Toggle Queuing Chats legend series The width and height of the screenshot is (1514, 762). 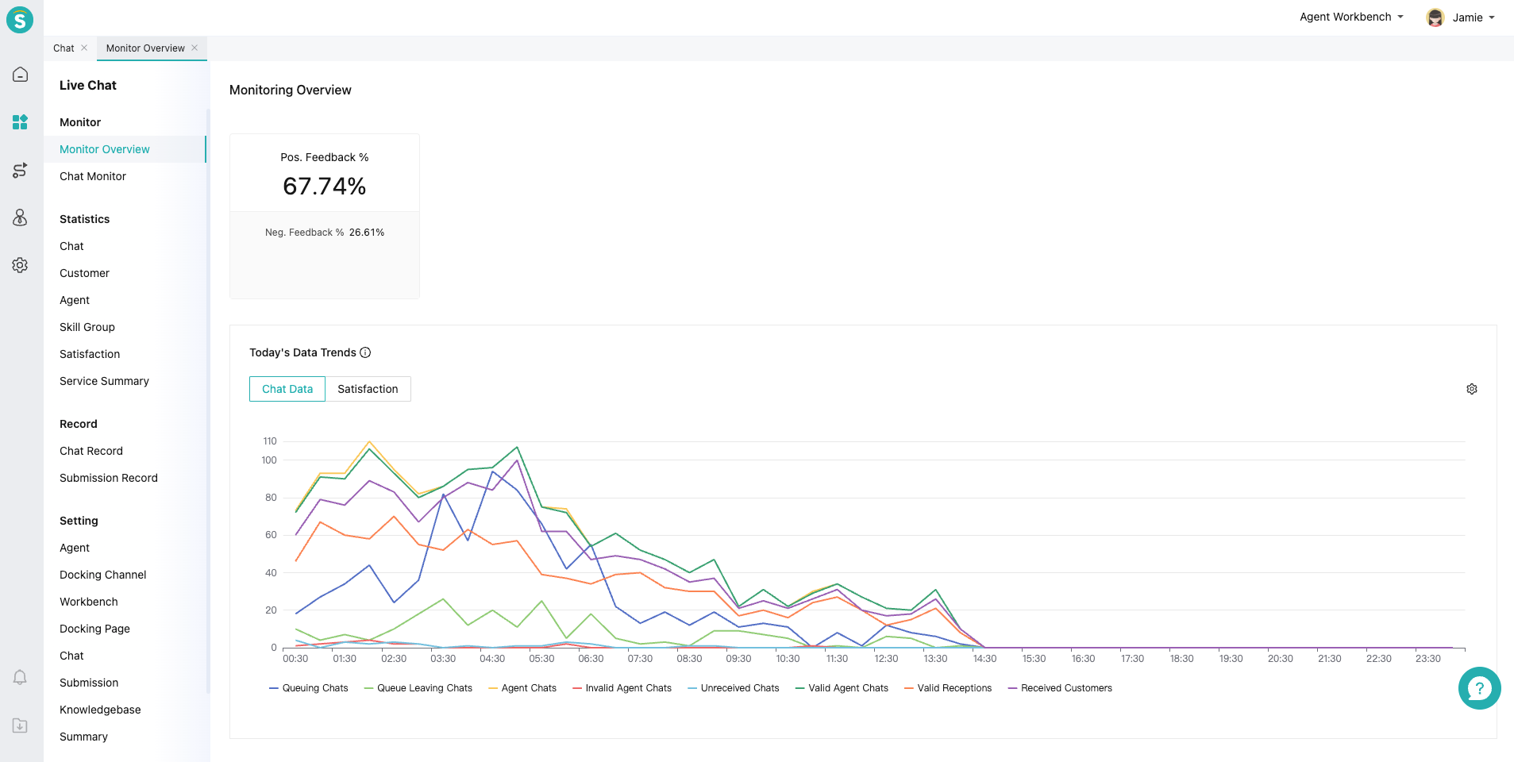pos(309,688)
